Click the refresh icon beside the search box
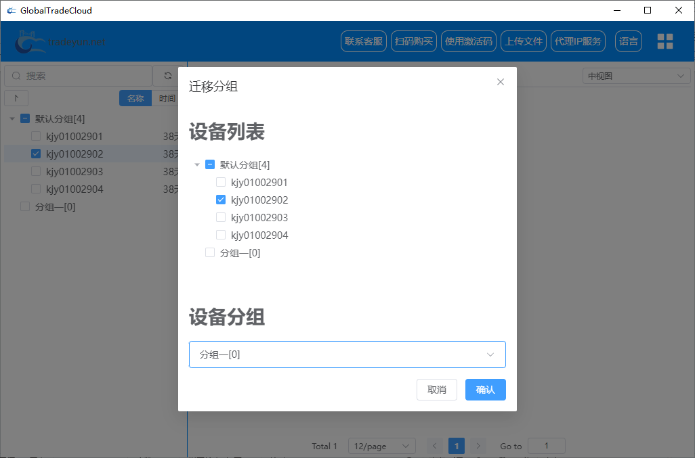695x458 pixels. [x=167, y=75]
